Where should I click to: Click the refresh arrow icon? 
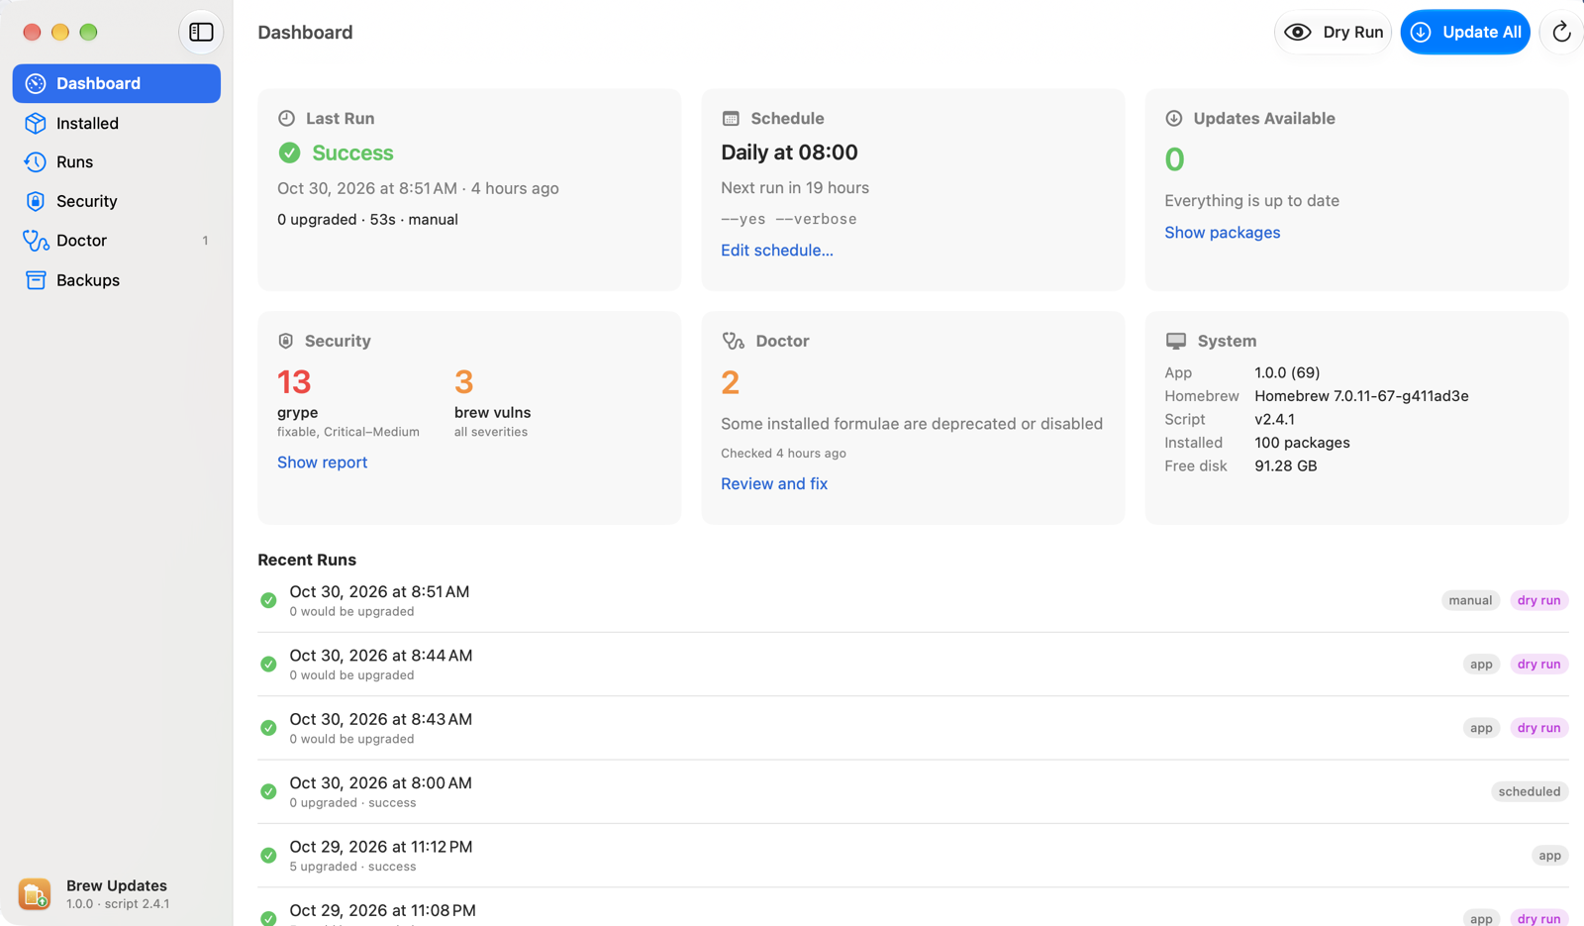tap(1561, 32)
